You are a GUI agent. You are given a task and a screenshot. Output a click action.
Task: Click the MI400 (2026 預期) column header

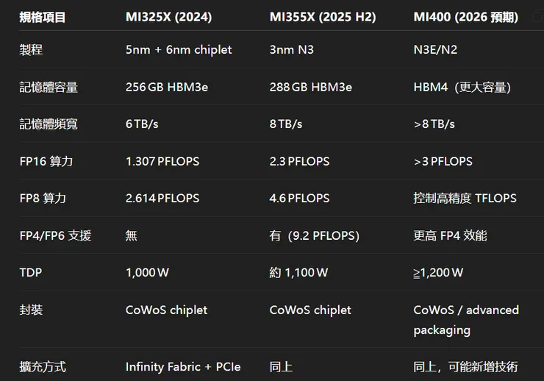[465, 17]
